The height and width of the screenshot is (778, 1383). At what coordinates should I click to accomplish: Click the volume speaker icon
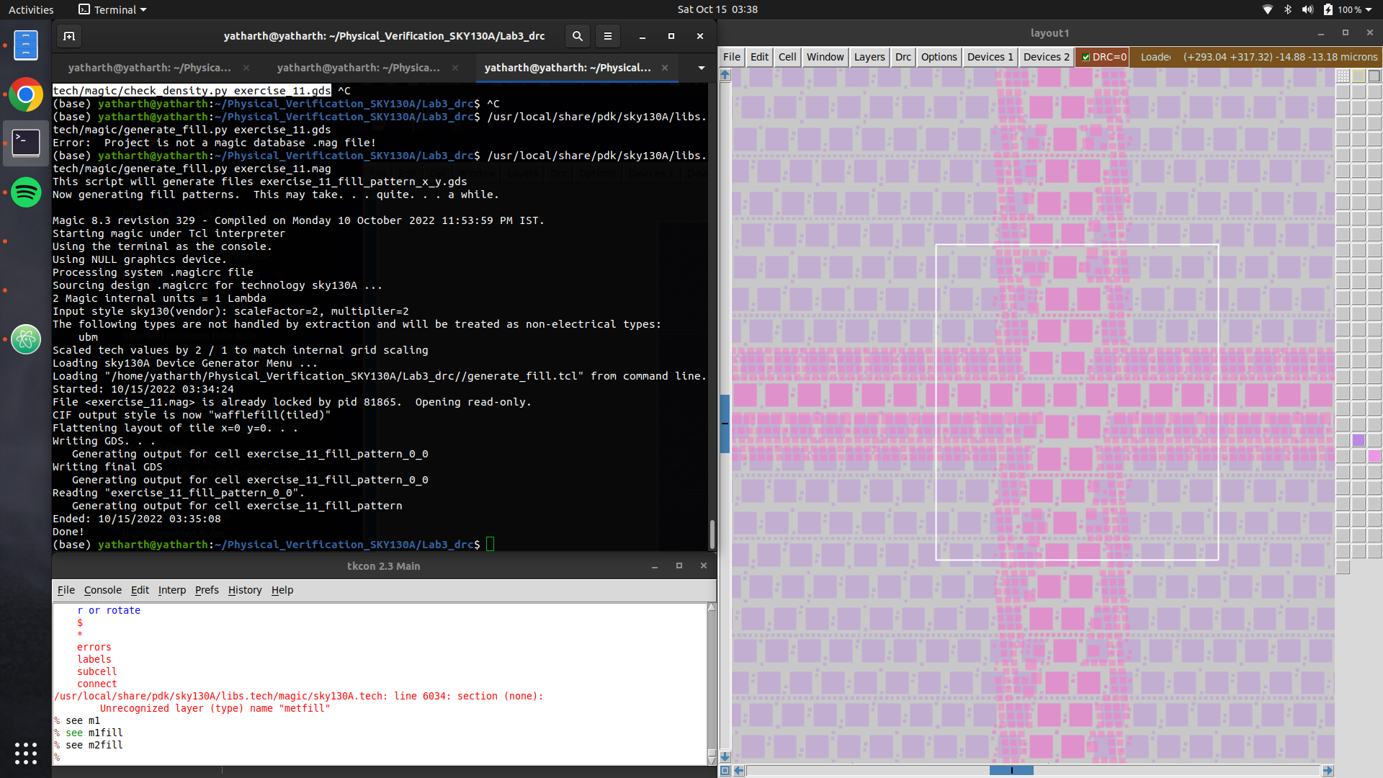point(1308,9)
